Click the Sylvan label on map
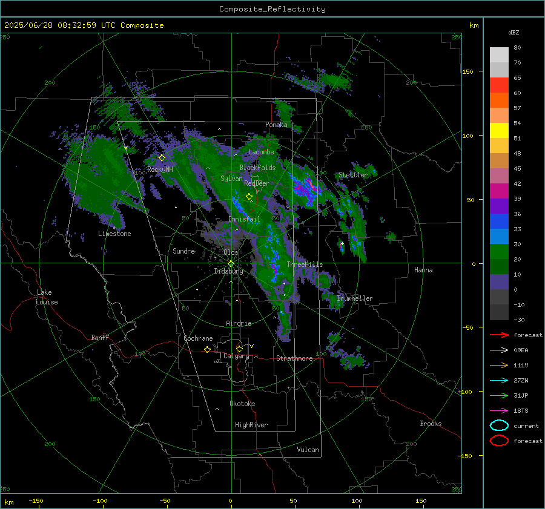Image resolution: width=545 pixels, height=509 pixels. click(231, 179)
